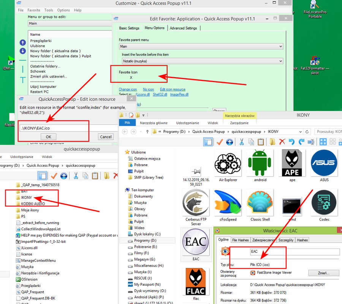Select the Classic Shell icon file
Screen dimensions: 342x304
click(260, 206)
